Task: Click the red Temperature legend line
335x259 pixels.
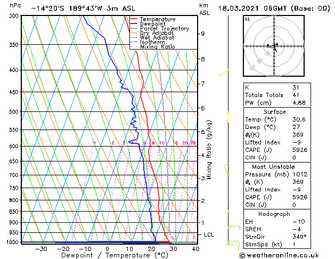Action: point(134,19)
